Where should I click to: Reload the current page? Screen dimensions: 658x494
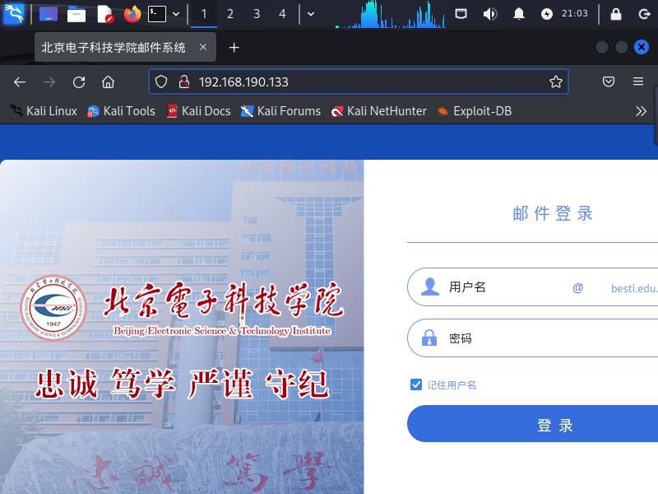pos(79,82)
